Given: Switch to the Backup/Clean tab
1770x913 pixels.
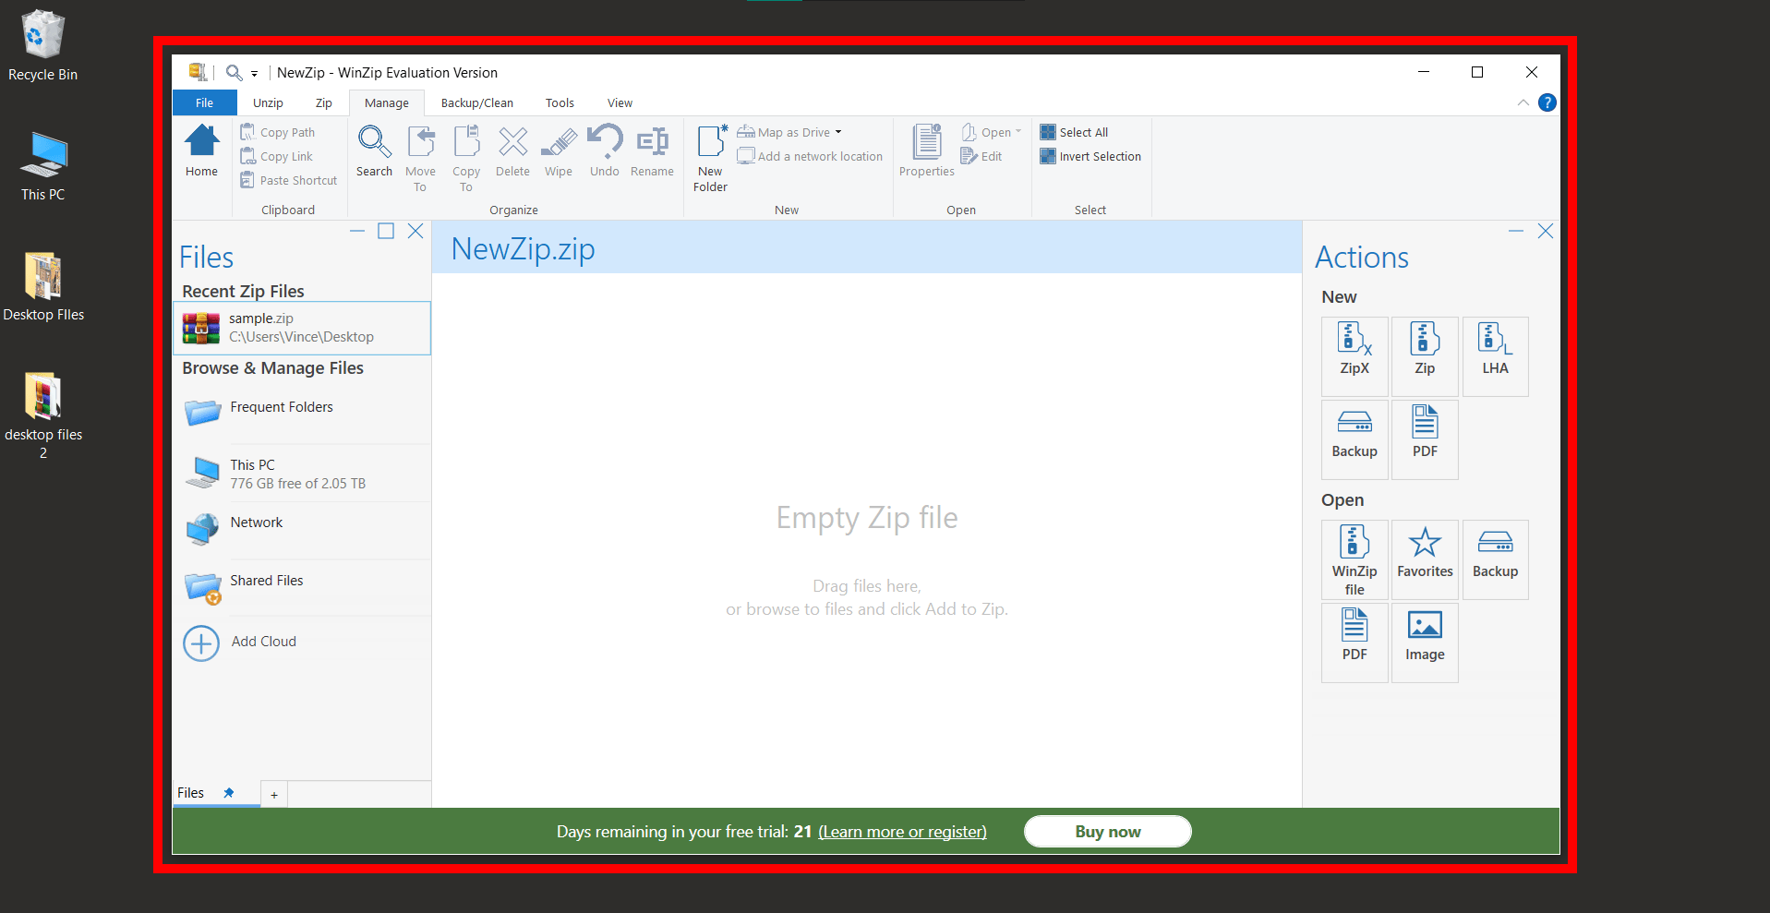Looking at the screenshot, I should click(476, 102).
